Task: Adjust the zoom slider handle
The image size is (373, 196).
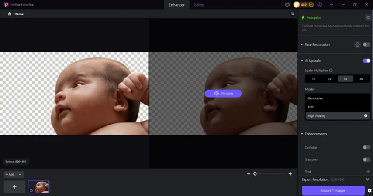Action: coord(255,174)
